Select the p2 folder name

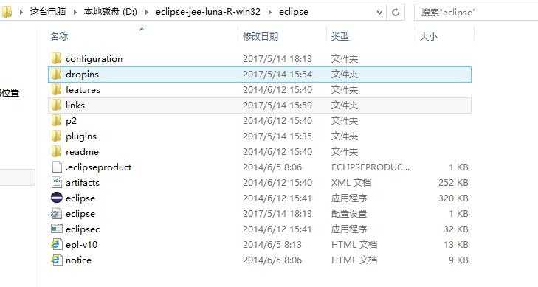(71, 121)
